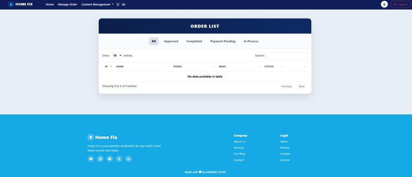Open Manage Order page
Viewport: 412px width, 177px height.
point(68,4)
